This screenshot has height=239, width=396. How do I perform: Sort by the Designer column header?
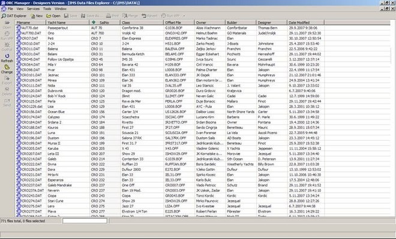coord(272,22)
